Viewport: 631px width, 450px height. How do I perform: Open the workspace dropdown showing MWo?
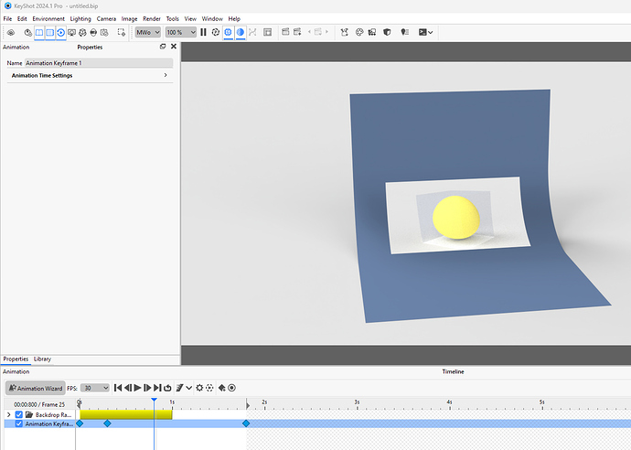coord(147,32)
